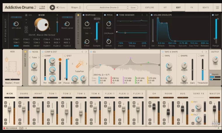
Task: Toggle the CUT section
Action: point(213,15)
